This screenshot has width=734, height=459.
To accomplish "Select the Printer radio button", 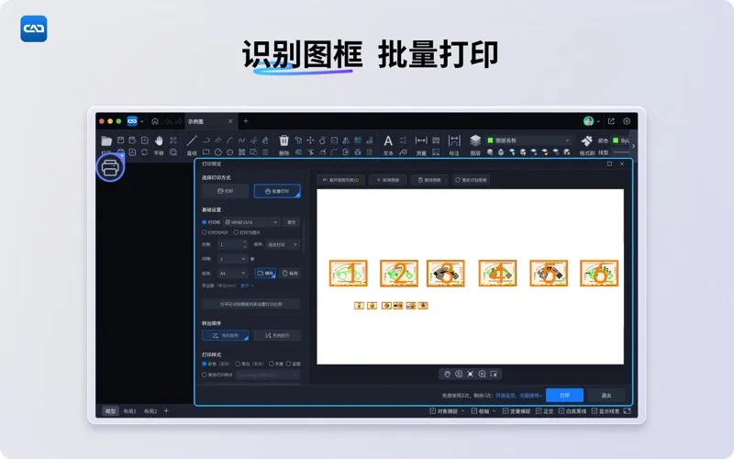I will 204,222.
